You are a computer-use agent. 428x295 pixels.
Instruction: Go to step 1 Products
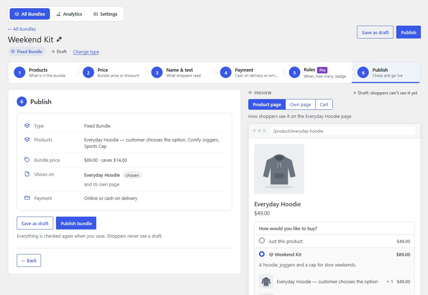point(42,73)
